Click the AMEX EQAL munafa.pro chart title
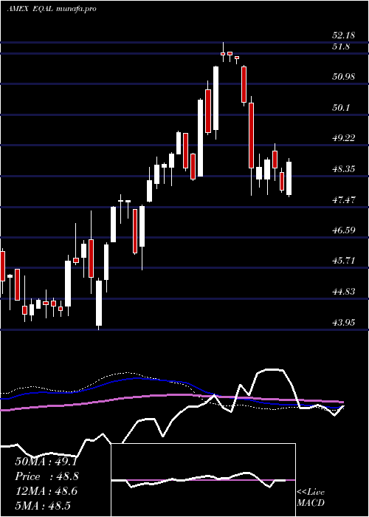This screenshot has width=369, height=517. (x=52, y=9)
